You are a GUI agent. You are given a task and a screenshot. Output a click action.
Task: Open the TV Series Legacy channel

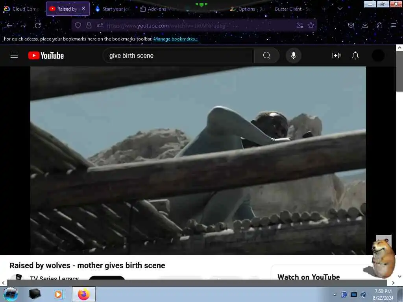(54, 278)
